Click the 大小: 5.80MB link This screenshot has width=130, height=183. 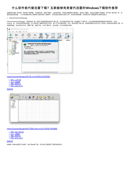click(15, 82)
